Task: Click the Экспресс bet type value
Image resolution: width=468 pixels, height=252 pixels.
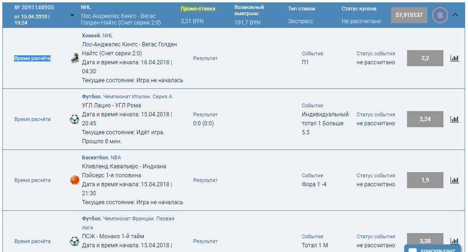Action: [x=301, y=21]
